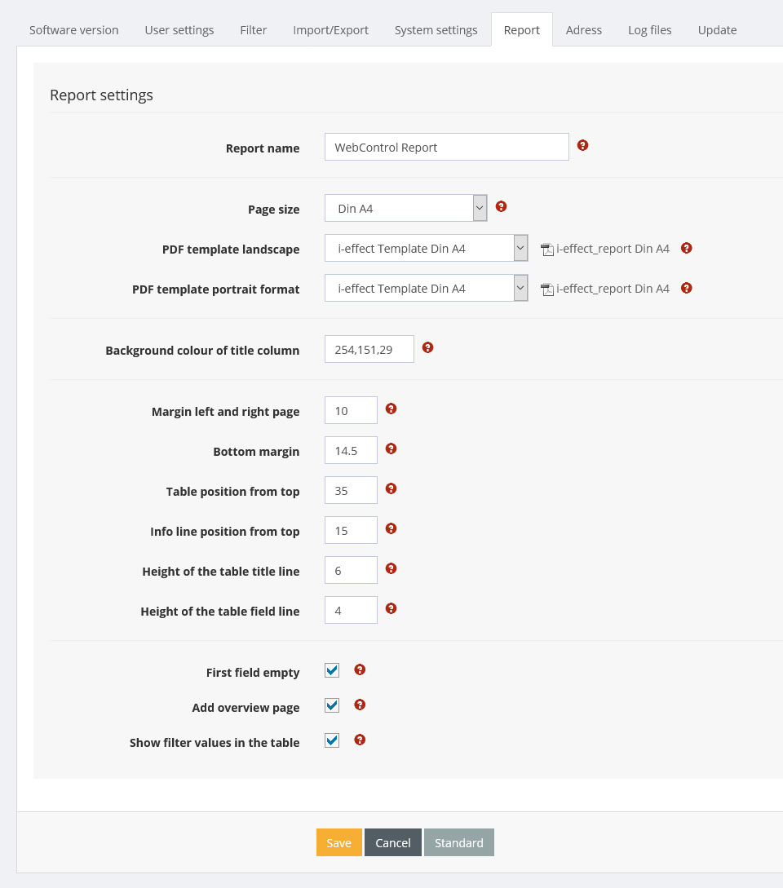Click the Background colour of title column field
Image resolution: width=783 pixels, height=888 pixels.
[x=369, y=350]
